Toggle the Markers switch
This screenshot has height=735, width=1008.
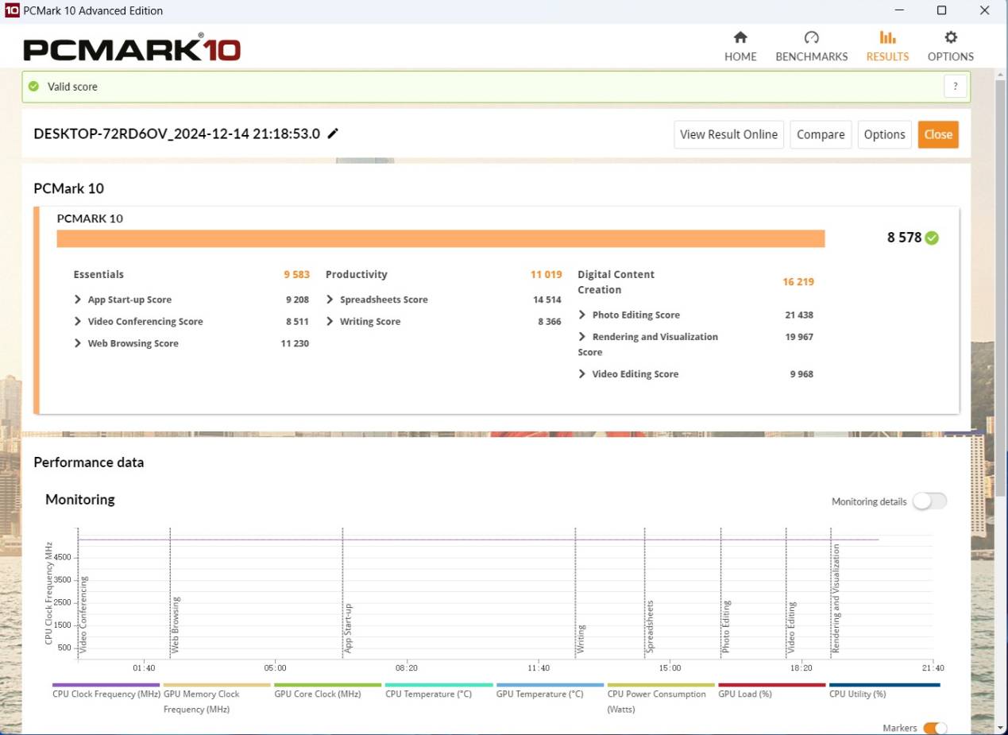coord(935,728)
